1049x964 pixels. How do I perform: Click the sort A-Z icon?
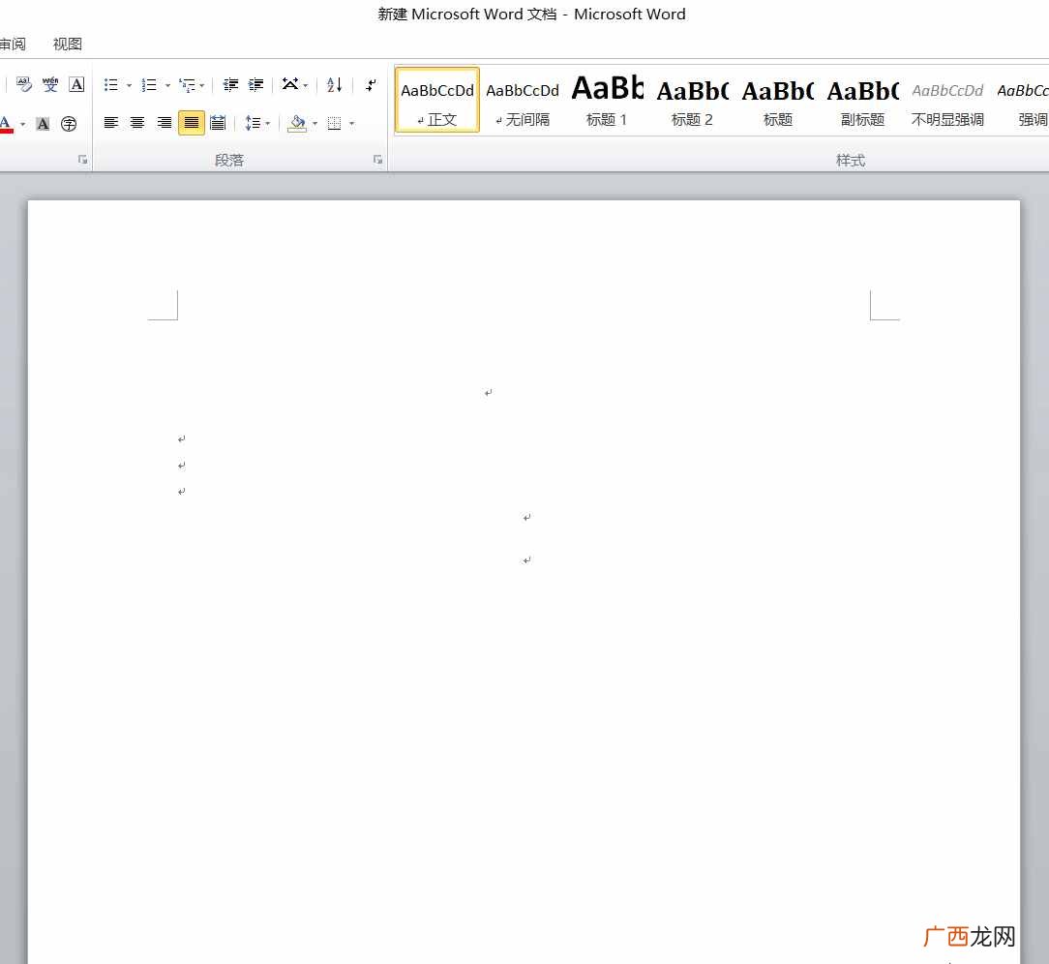[x=335, y=85]
